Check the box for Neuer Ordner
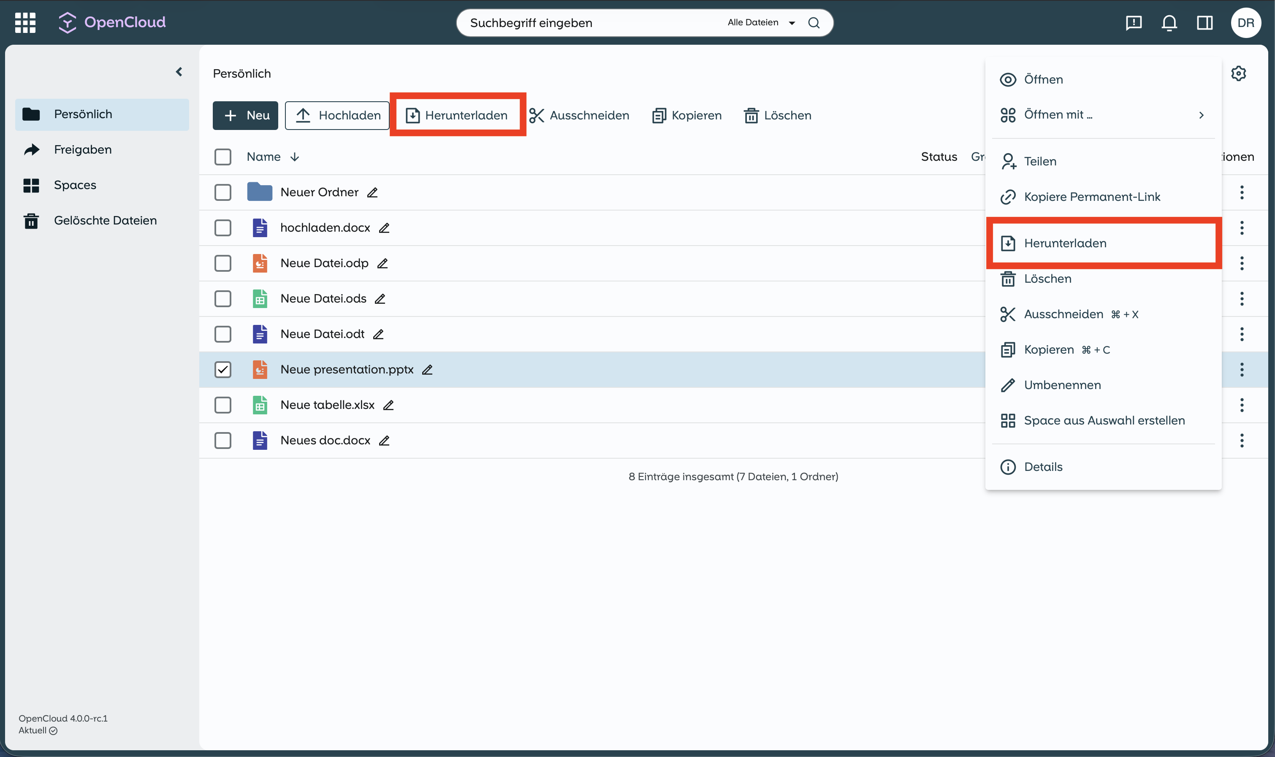 click(222, 192)
